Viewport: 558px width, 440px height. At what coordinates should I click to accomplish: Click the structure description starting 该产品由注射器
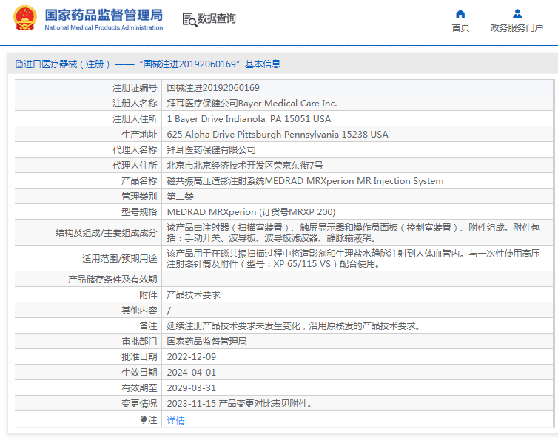[x=354, y=233]
